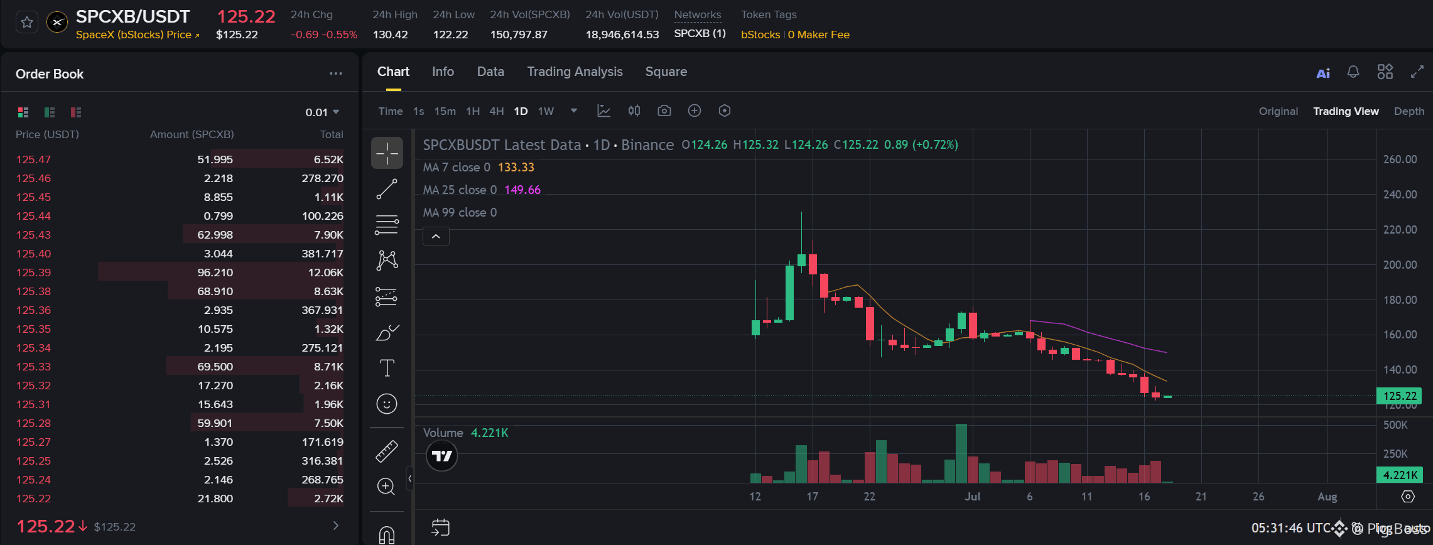Select the text annotation tool
Viewport: 1433px width, 545px height.
coord(387,368)
